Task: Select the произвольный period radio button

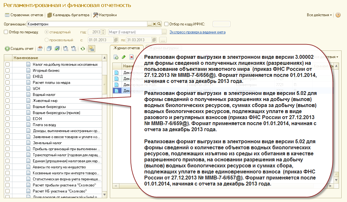Action: pos(47,40)
